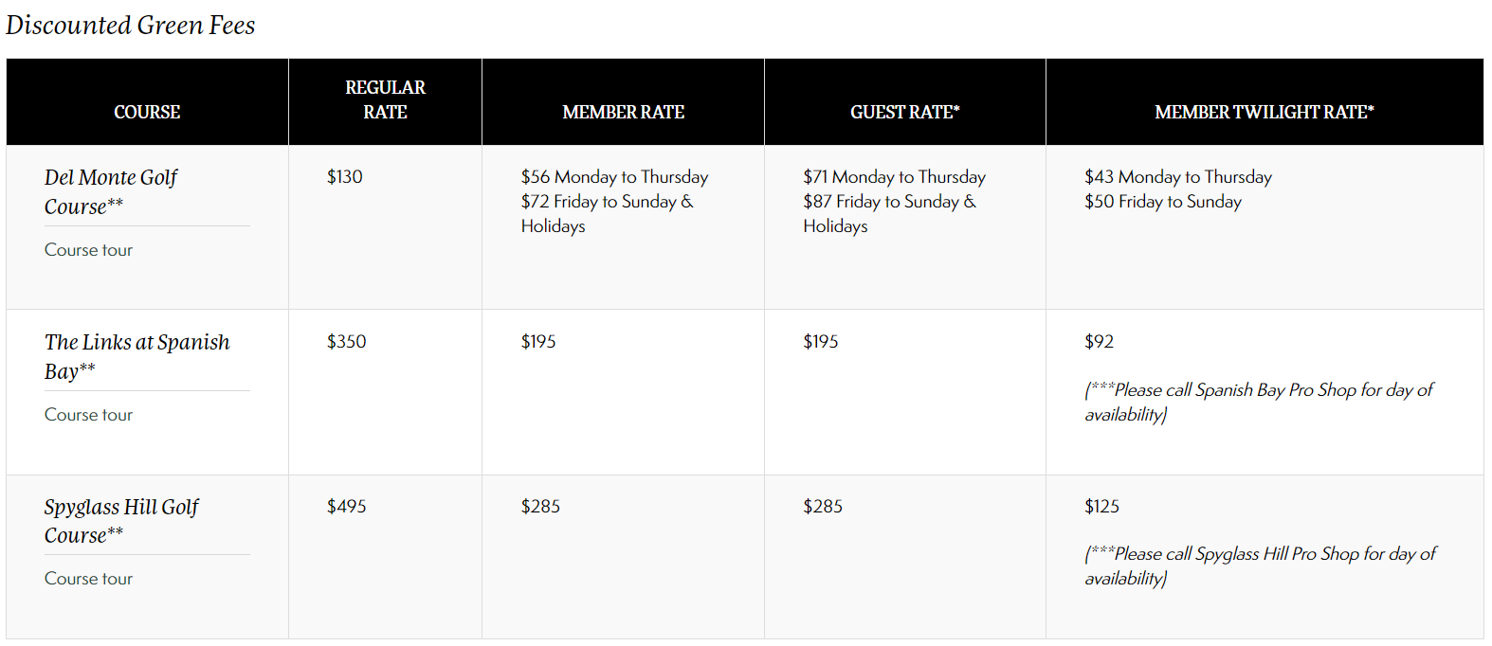1492x646 pixels.
Task: Click the $43 Monday to Thursday twilight rate
Action: 1178,177
